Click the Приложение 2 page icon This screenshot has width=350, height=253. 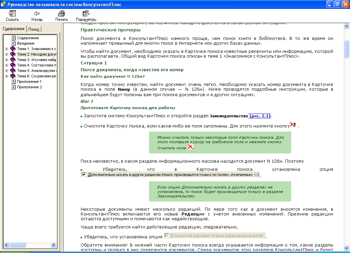(x=14, y=87)
